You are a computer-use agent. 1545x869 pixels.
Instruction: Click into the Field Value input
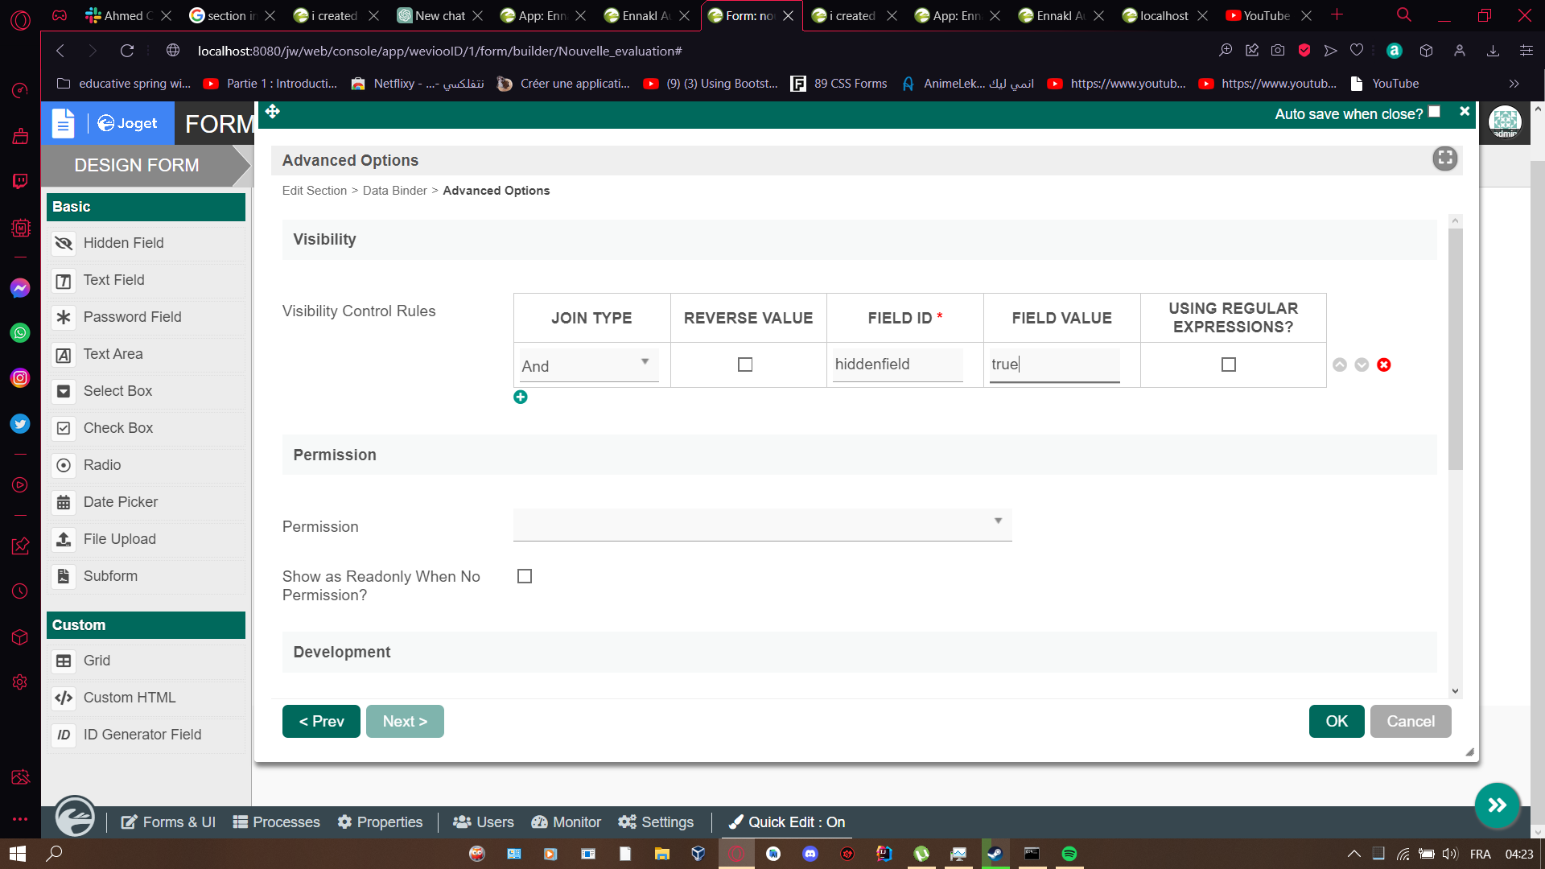click(x=1054, y=364)
